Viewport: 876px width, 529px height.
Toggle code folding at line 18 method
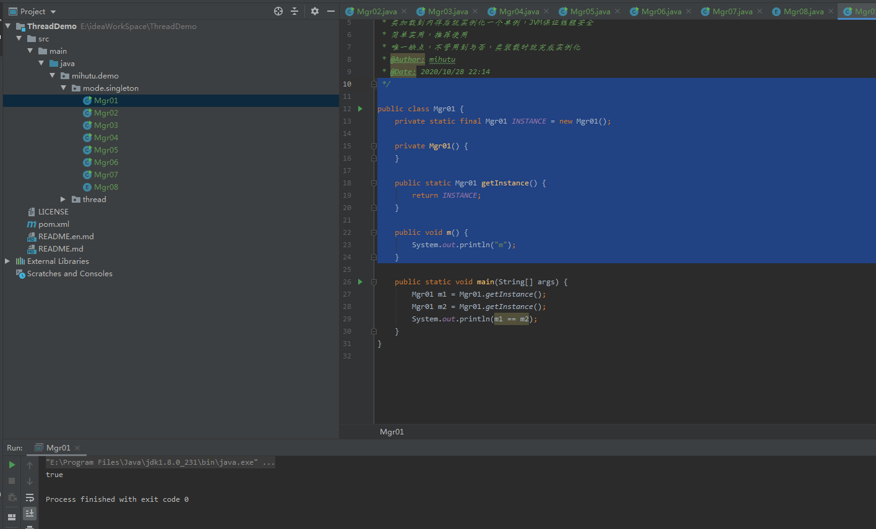coord(374,183)
